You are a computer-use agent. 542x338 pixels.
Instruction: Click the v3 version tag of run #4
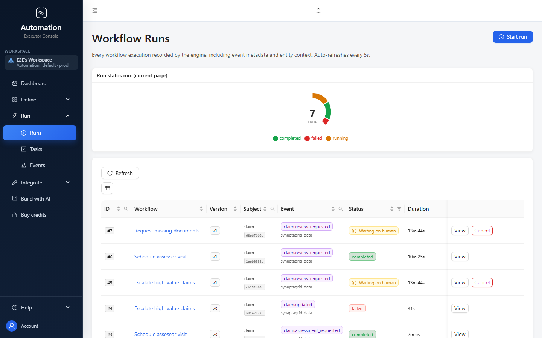click(x=215, y=308)
